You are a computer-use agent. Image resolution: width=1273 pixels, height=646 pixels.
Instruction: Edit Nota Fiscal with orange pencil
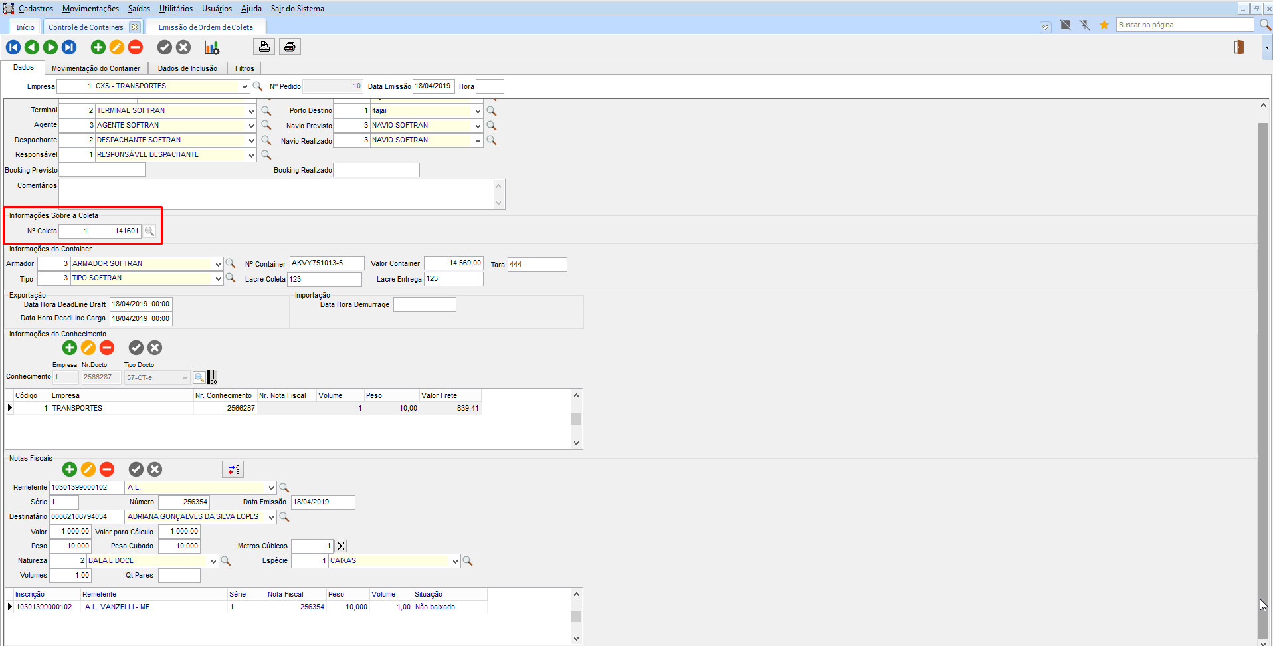(x=88, y=469)
